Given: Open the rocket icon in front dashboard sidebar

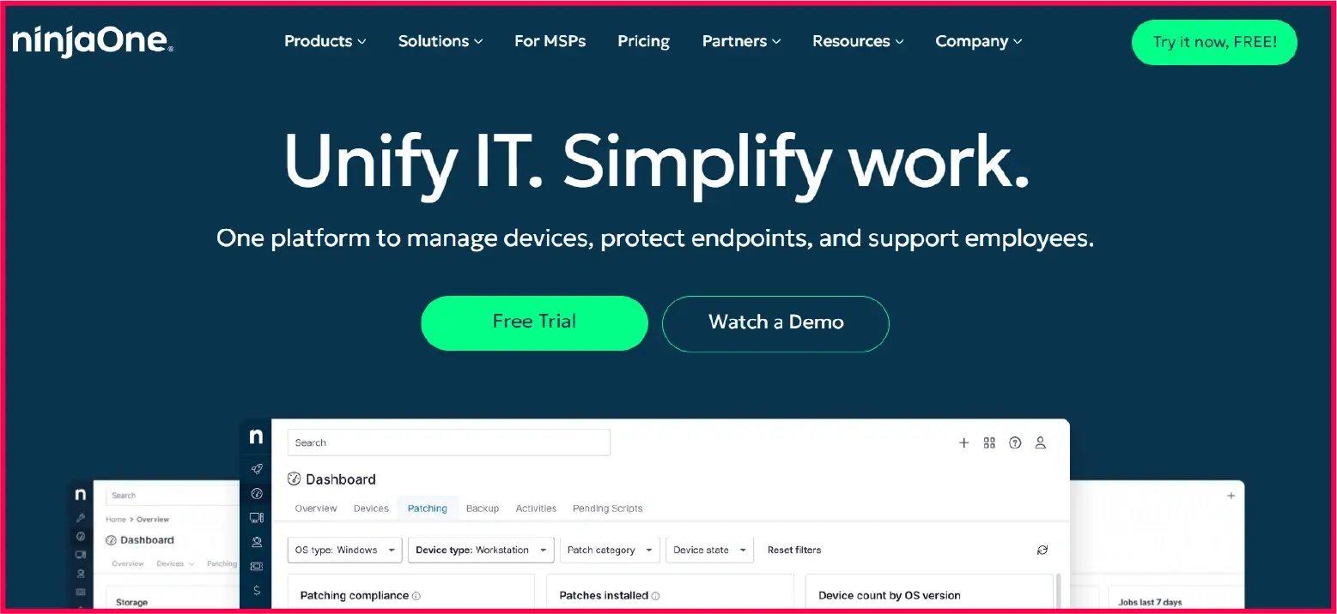Looking at the screenshot, I should [256, 469].
